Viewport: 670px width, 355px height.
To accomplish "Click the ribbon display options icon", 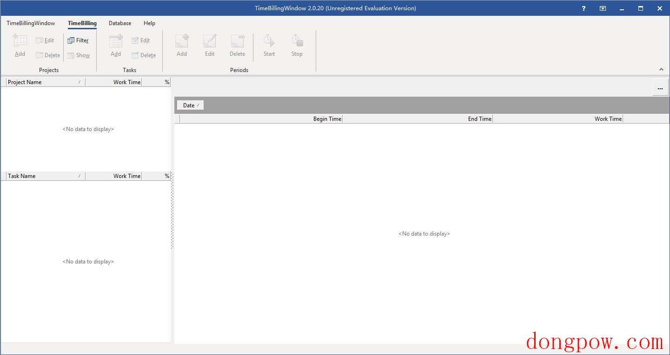I will [603, 8].
